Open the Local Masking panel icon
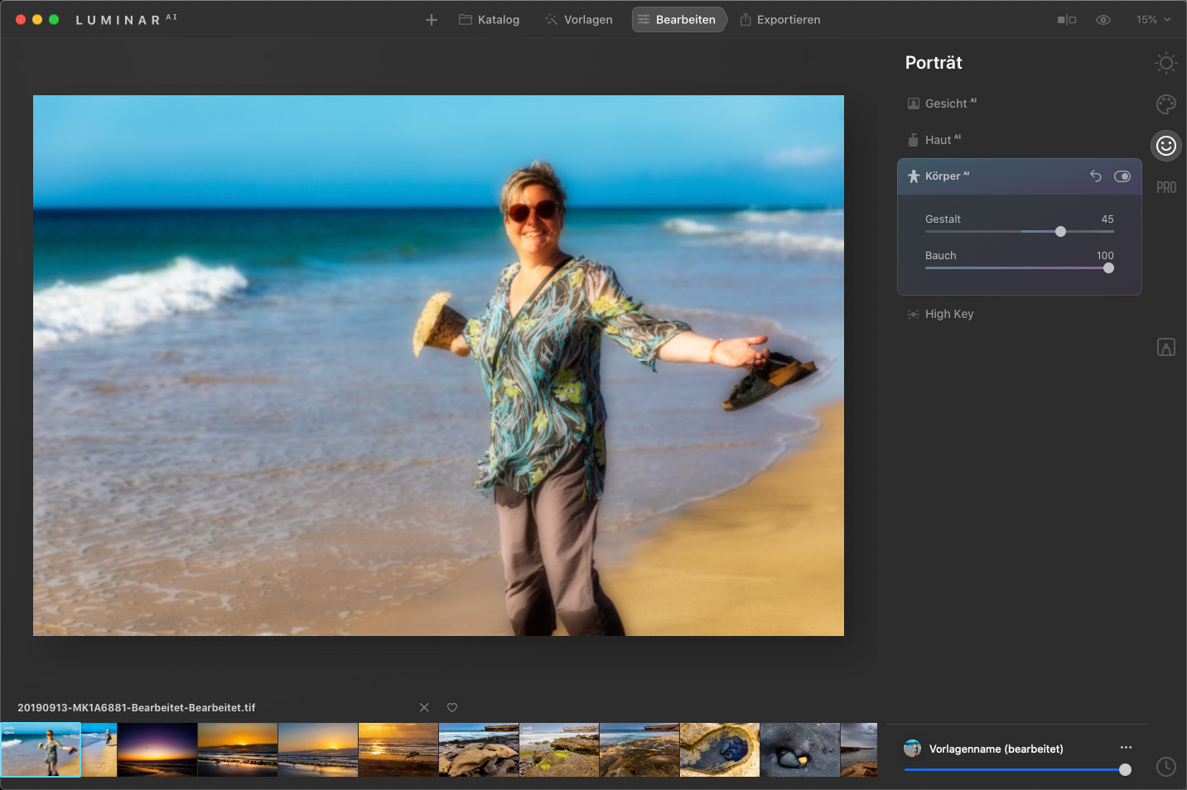This screenshot has width=1187, height=790. coord(1165,348)
